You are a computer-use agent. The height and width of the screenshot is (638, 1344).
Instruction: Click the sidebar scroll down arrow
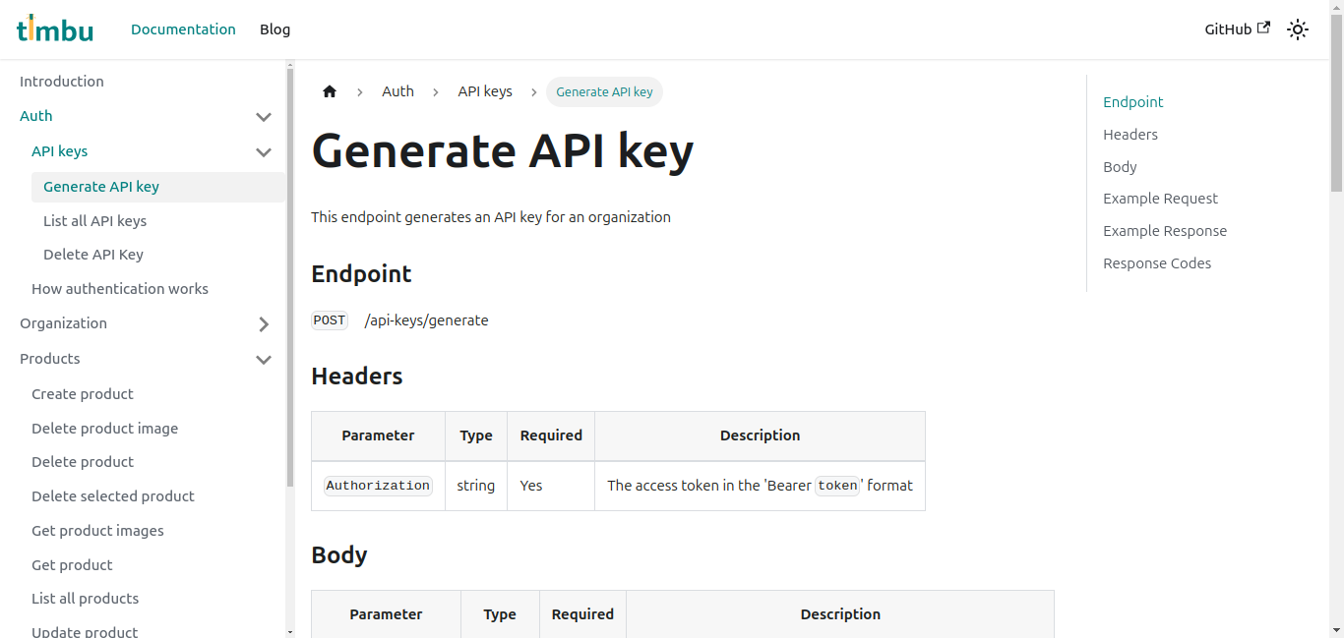289,631
